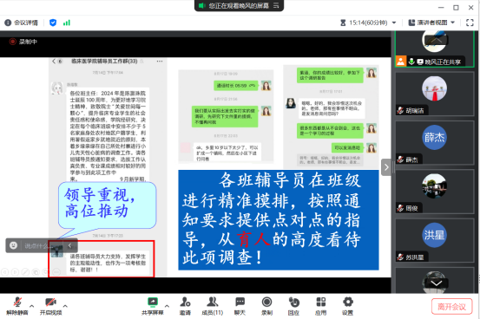Open the 应用 apps icon
The width and height of the screenshot is (480, 319).
(320, 306)
